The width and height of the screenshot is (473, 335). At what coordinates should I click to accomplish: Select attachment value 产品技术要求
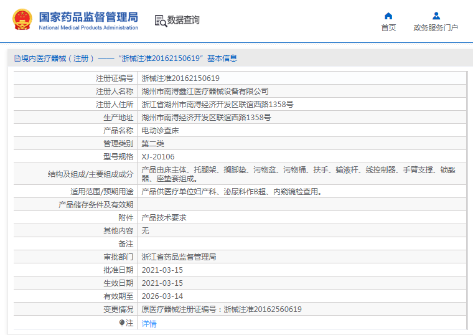coord(164,217)
